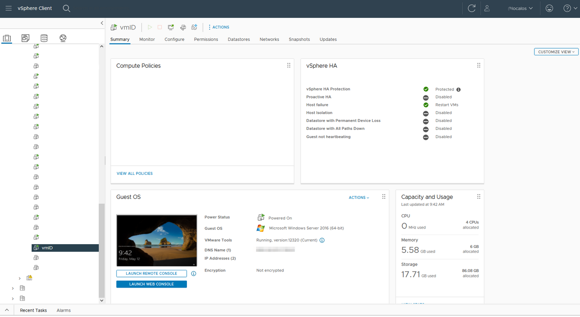Open the Monitor tab

click(147, 39)
